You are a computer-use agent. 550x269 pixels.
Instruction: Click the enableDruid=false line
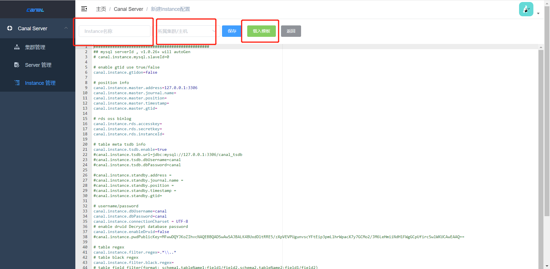click(131, 232)
